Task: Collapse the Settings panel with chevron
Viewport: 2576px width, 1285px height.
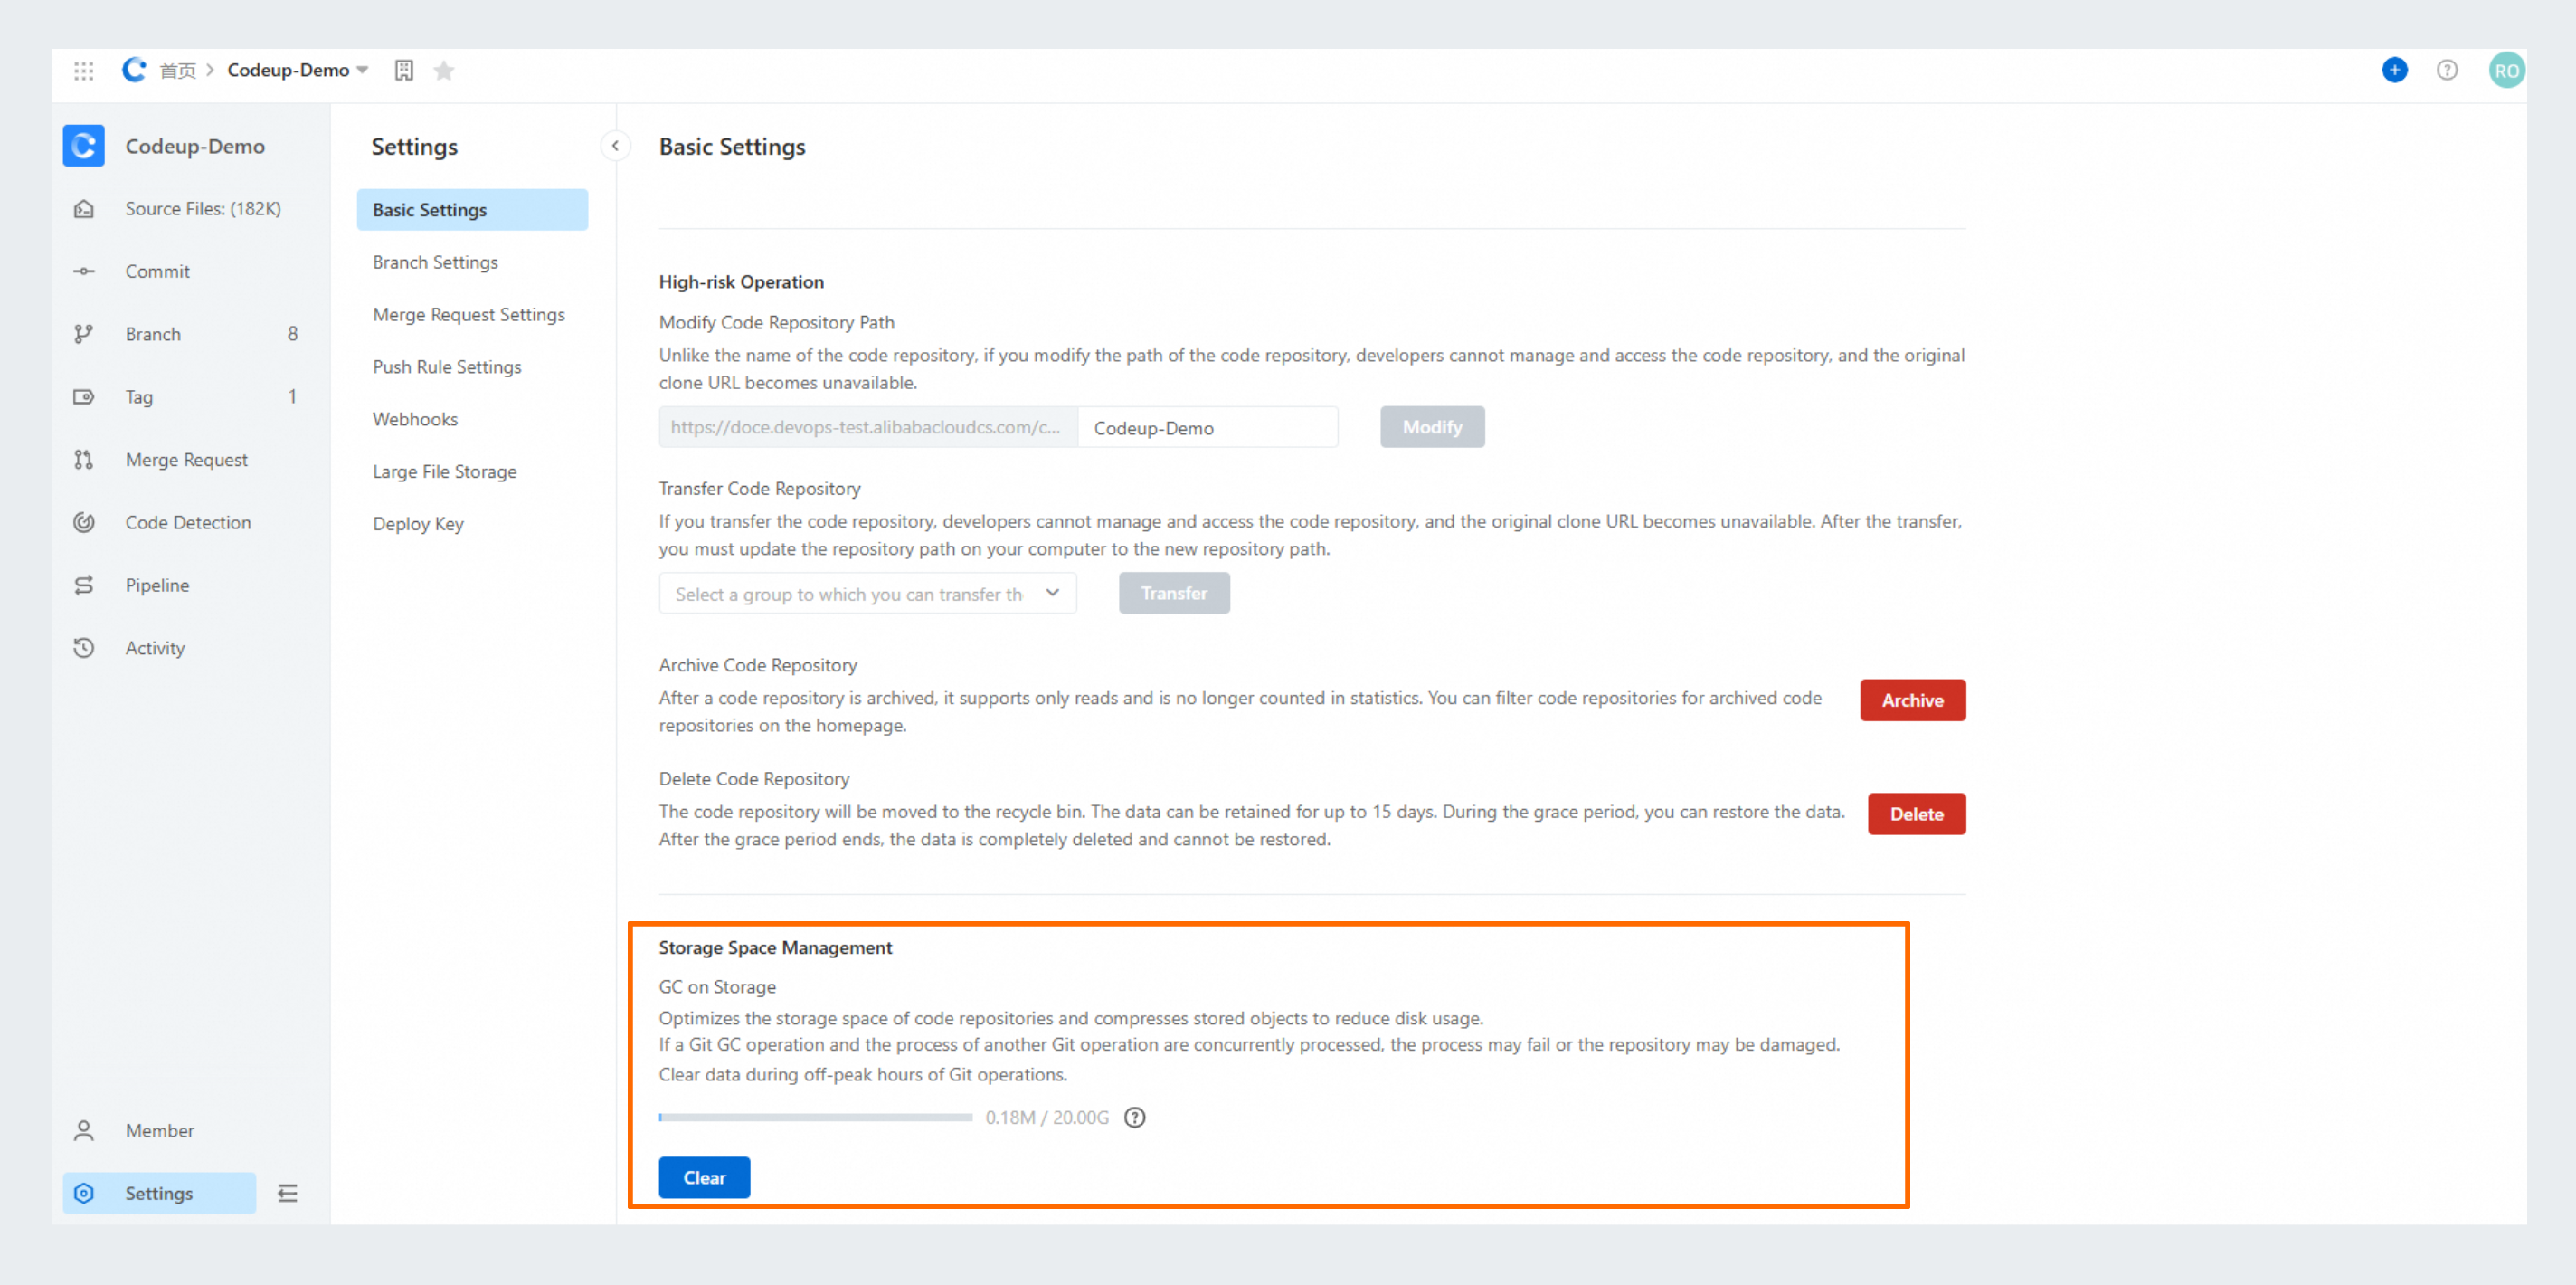Action: (615, 146)
